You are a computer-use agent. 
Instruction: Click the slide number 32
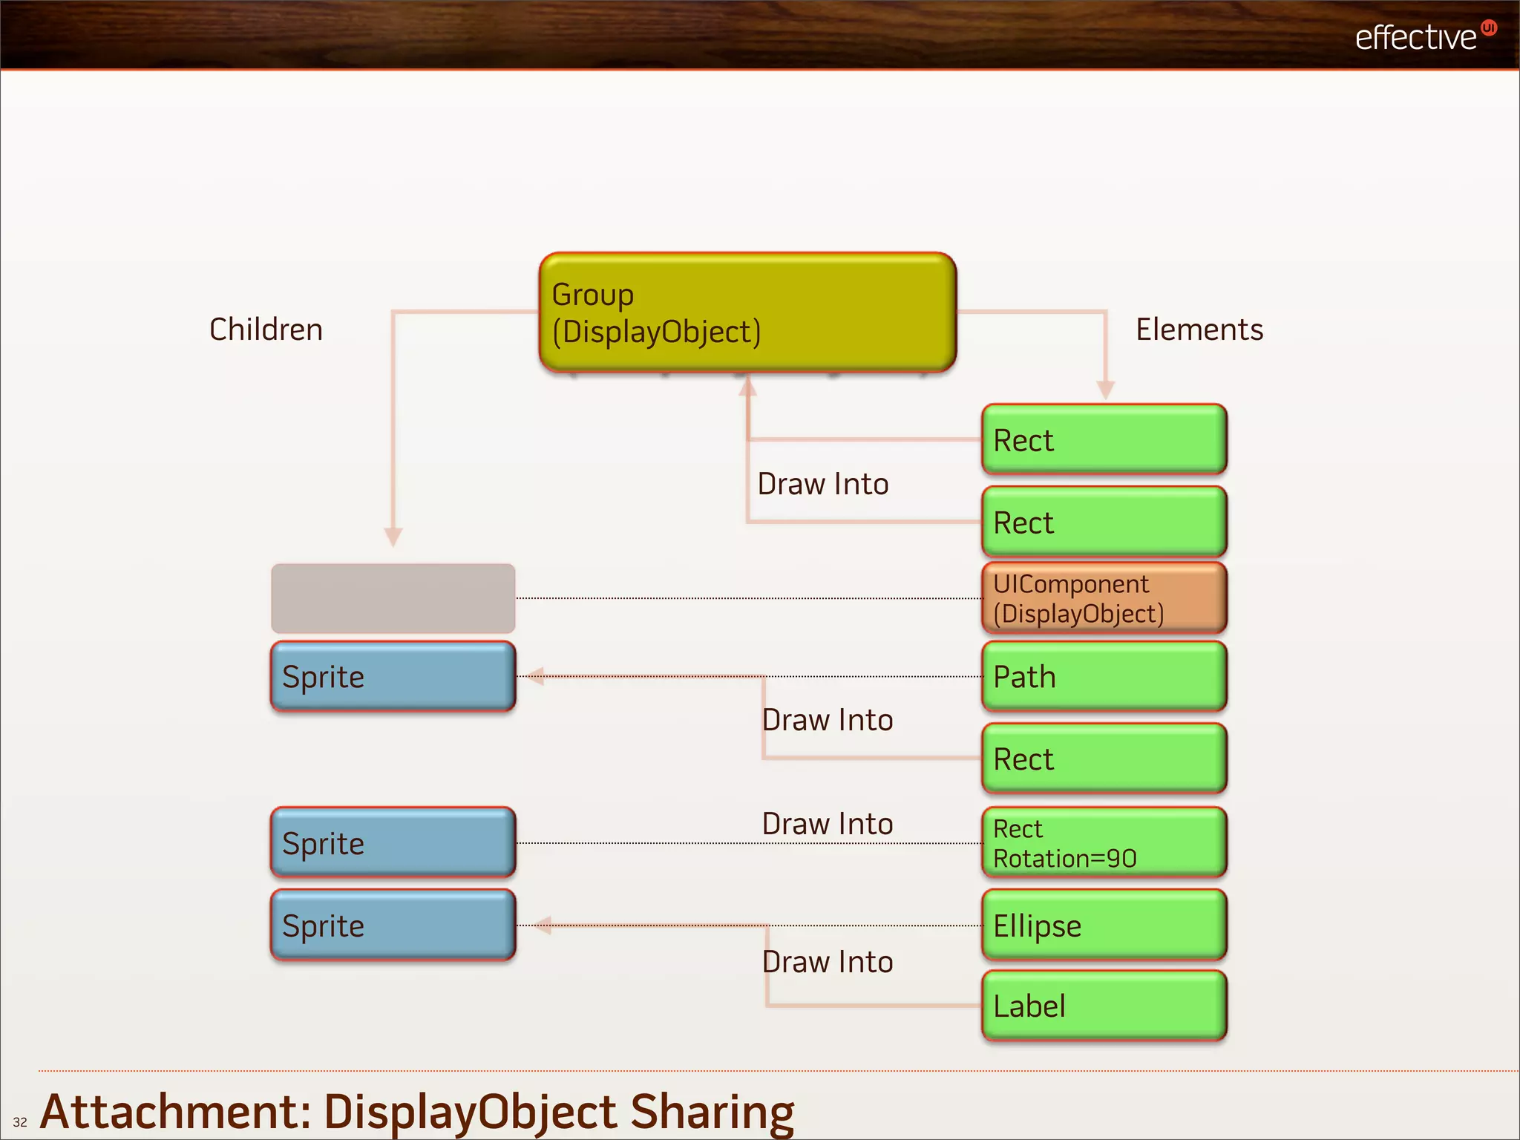pos(20,1122)
